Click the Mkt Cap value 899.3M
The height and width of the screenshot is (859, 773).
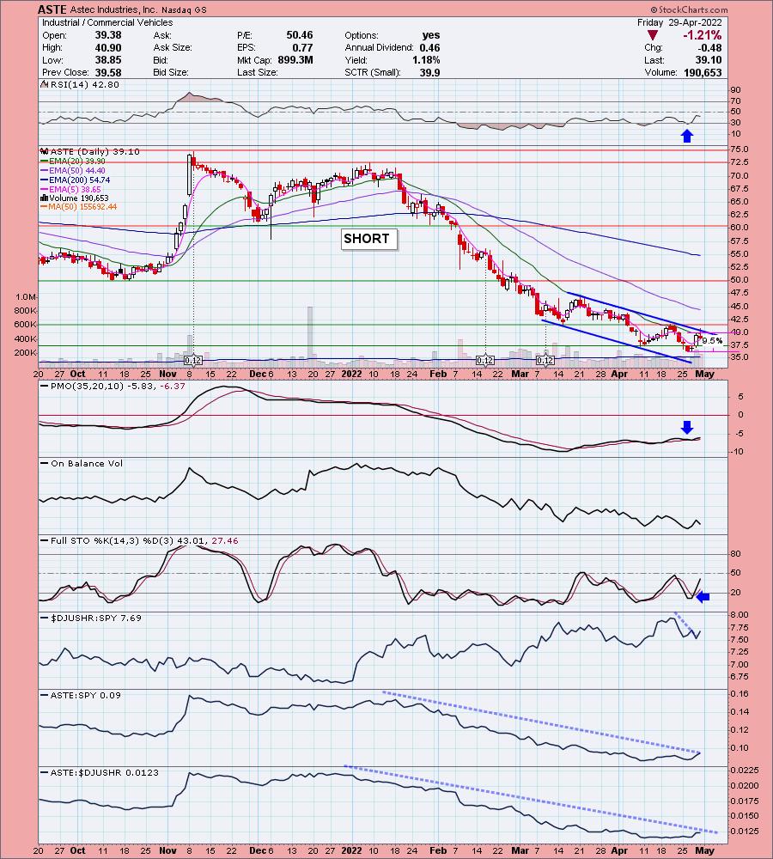pos(295,60)
